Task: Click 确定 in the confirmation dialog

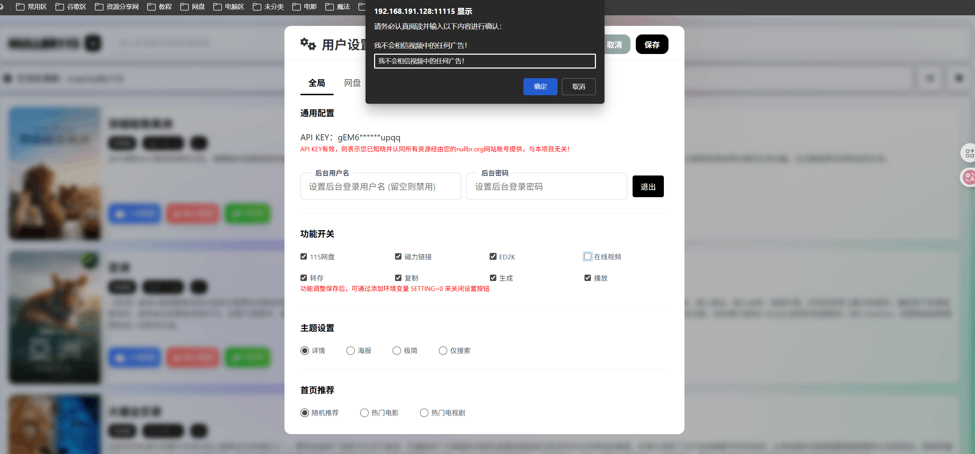Action: [540, 87]
